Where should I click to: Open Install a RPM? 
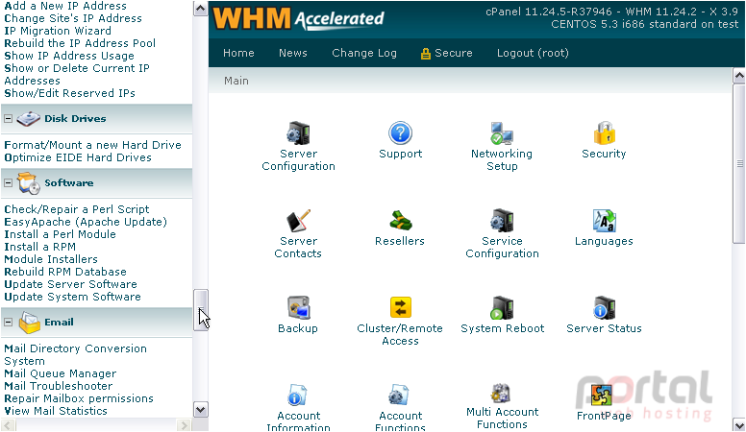tap(40, 247)
